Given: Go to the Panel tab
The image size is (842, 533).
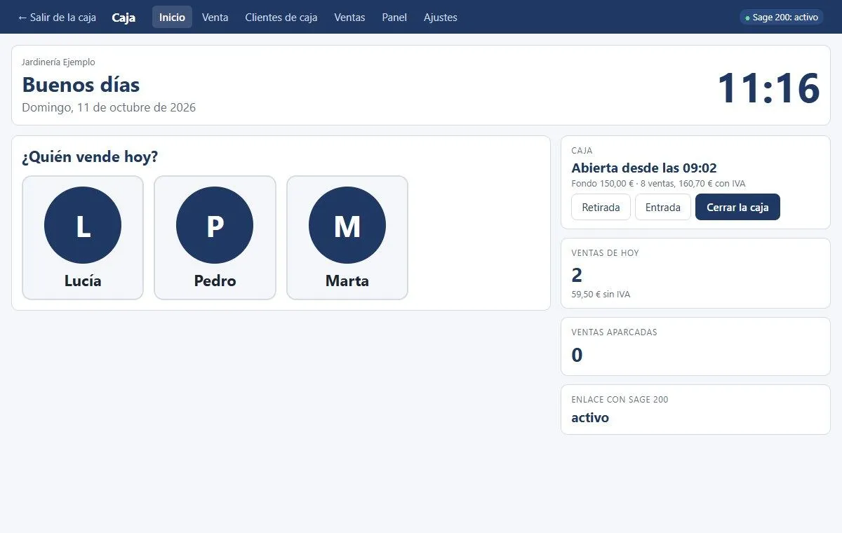Looking at the screenshot, I should [394, 18].
